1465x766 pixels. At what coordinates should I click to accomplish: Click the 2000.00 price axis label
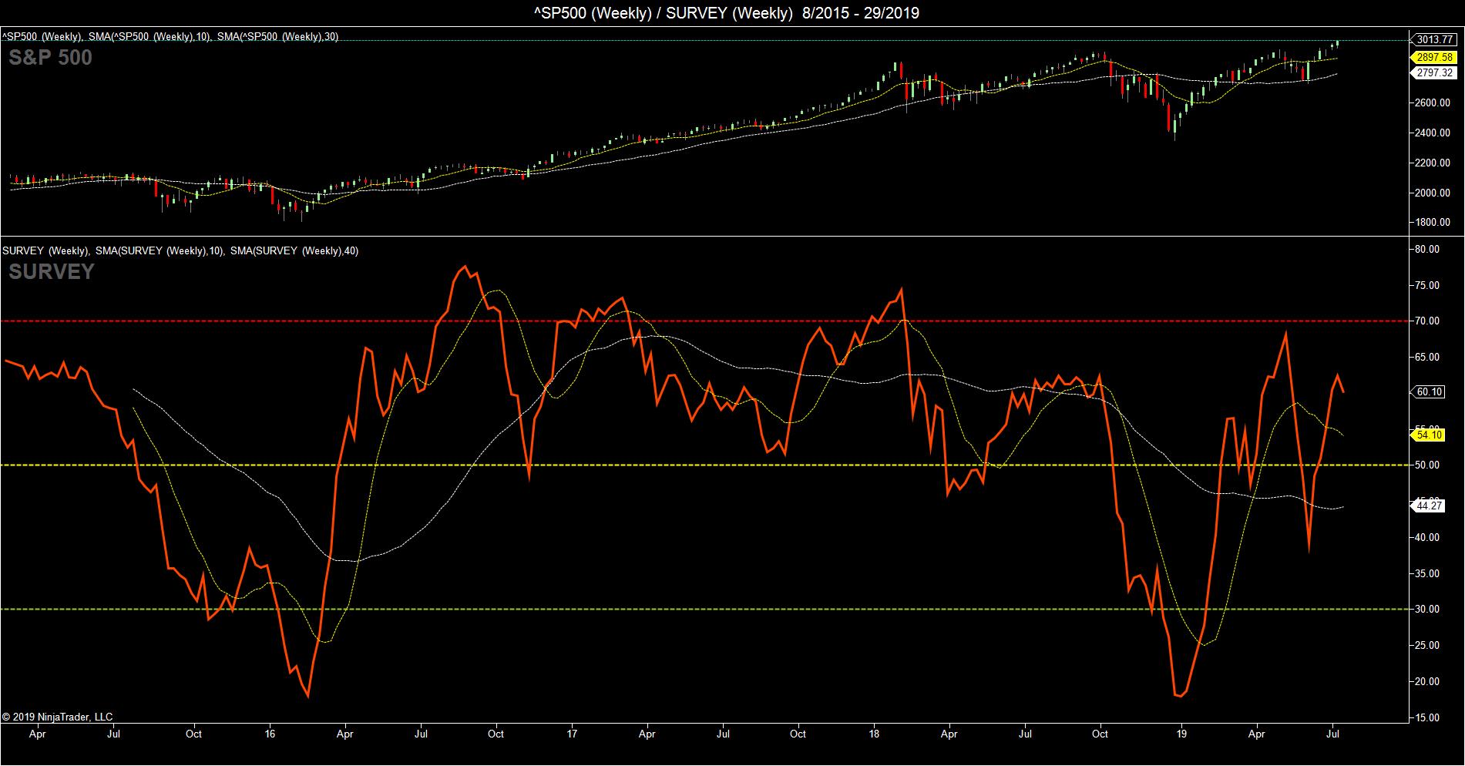pyautogui.click(x=1434, y=193)
